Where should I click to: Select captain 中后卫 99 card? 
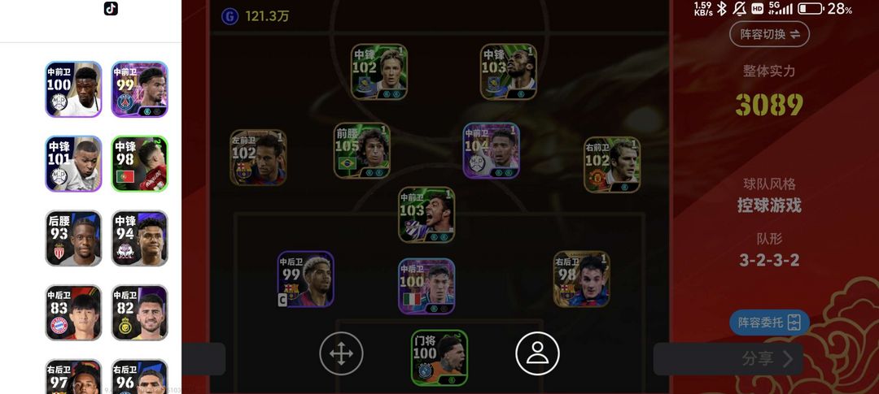pyautogui.click(x=305, y=279)
